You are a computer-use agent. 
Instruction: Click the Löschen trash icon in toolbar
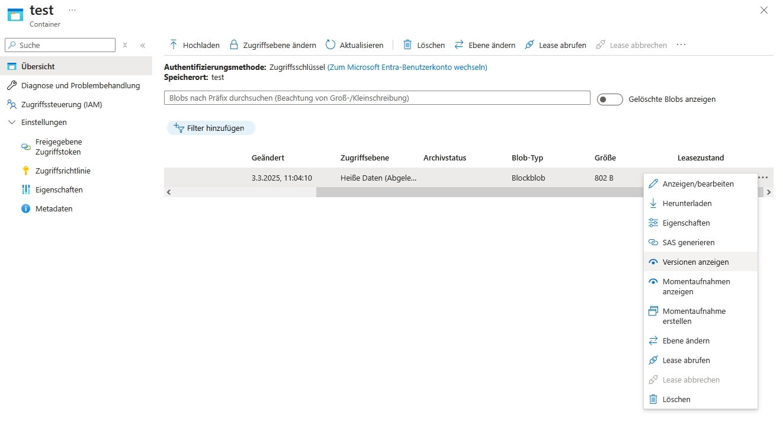pos(407,45)
